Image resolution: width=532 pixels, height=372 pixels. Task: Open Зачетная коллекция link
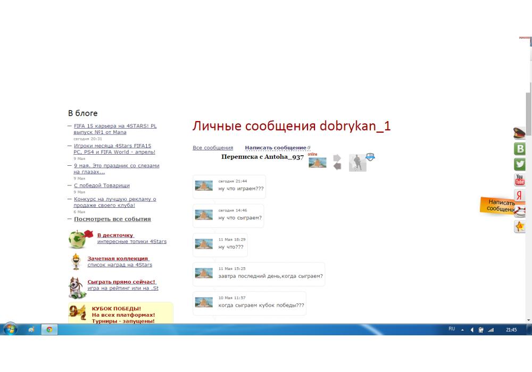118,258
